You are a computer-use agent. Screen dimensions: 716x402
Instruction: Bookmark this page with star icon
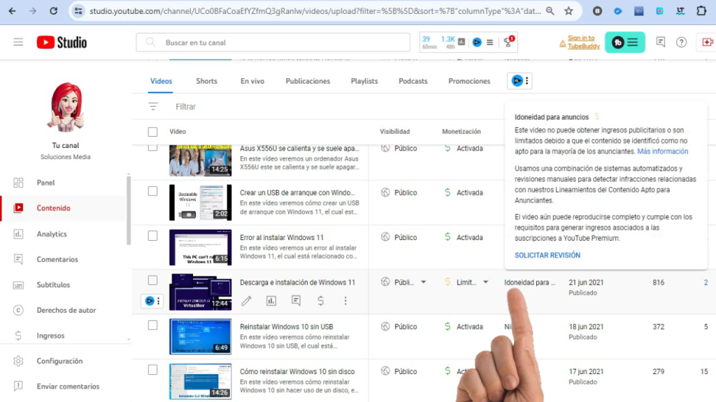pos(568,11)
